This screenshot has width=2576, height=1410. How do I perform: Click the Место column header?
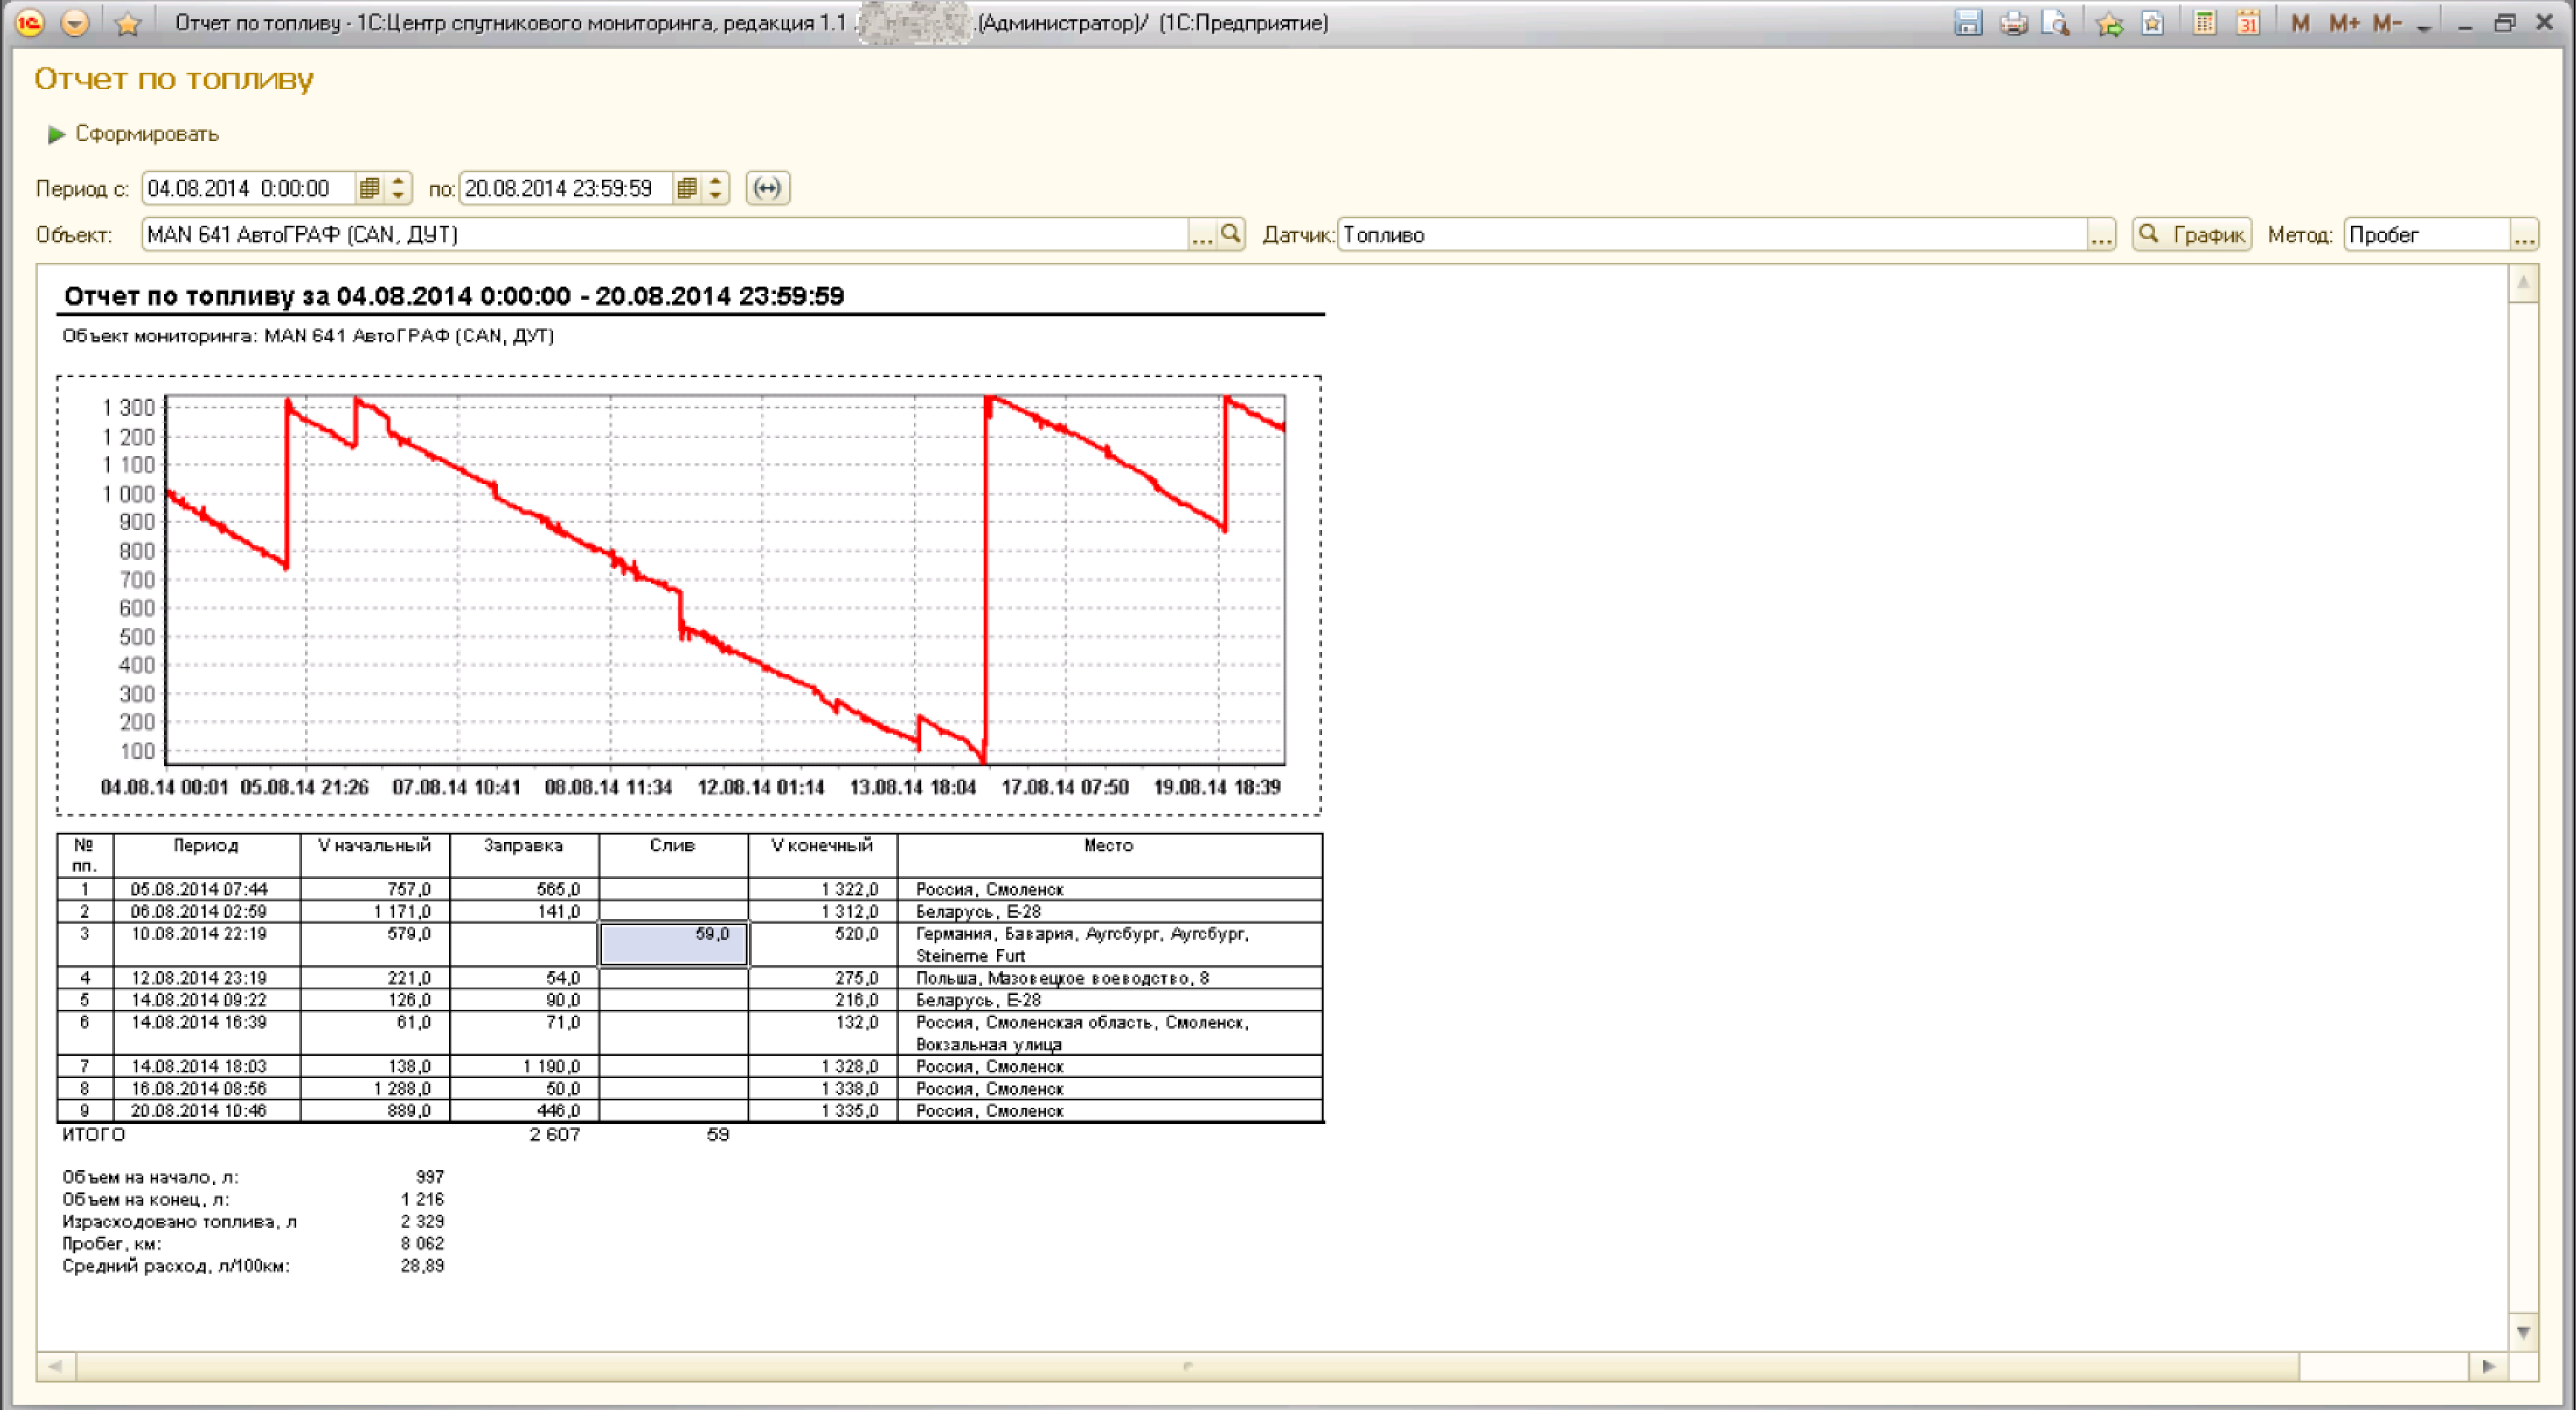pyautogui.click(x=1109, y=855)
